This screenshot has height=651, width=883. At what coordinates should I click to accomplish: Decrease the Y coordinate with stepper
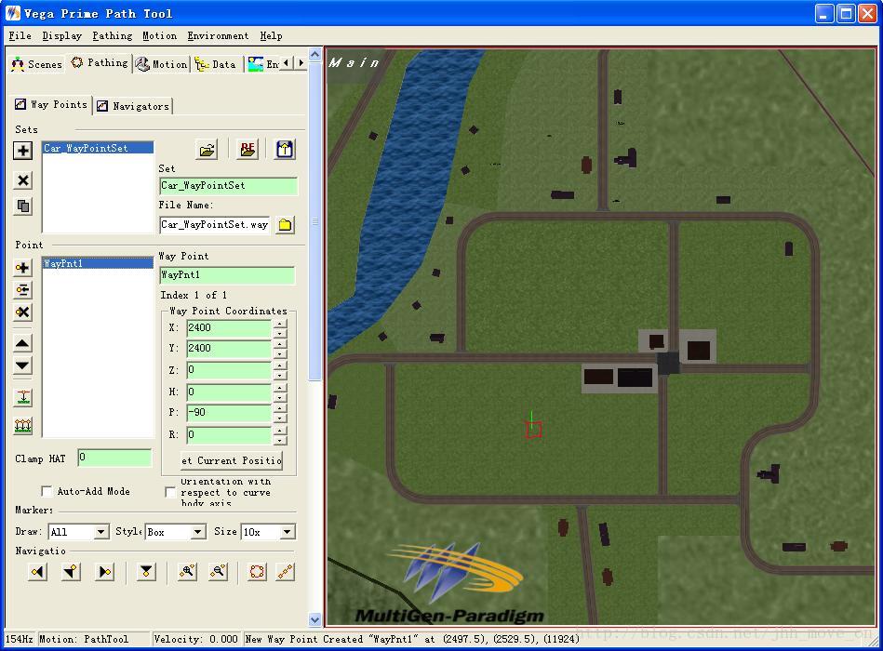(280, 354)
